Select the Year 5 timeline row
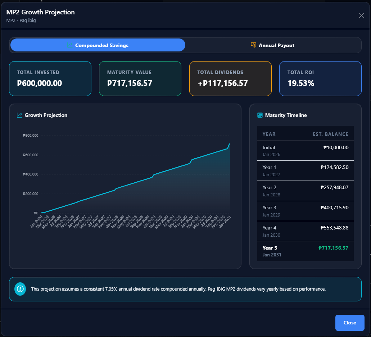Screen dimensions: 371x337 (x=305, y=251)
